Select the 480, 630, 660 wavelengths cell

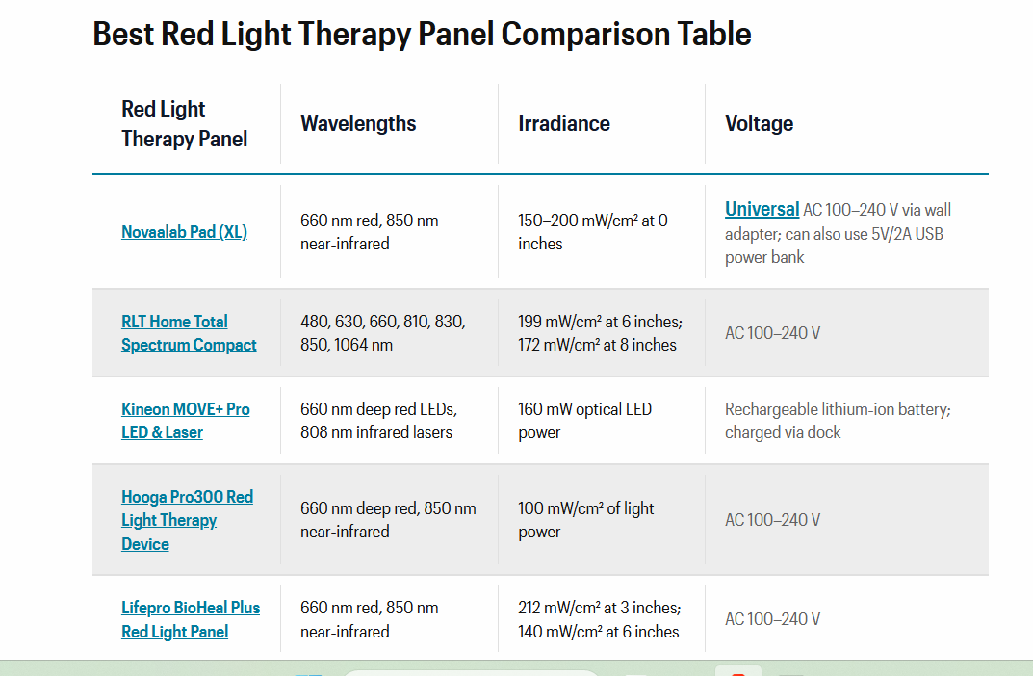(x=382, y=333)
